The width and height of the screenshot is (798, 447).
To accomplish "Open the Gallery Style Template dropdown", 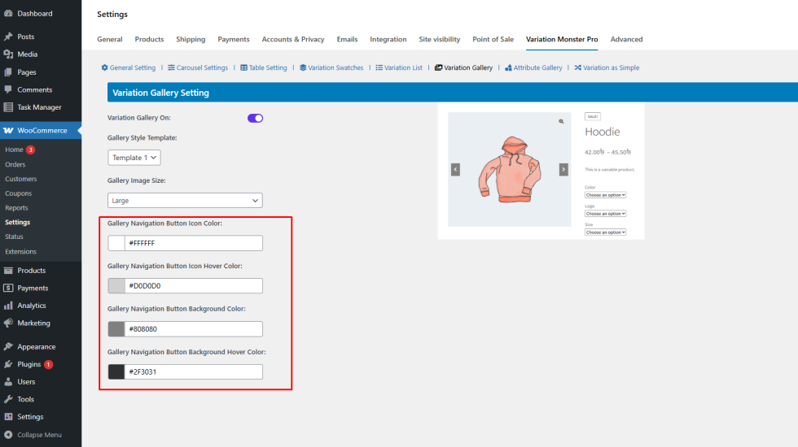I will click(134, 158).
